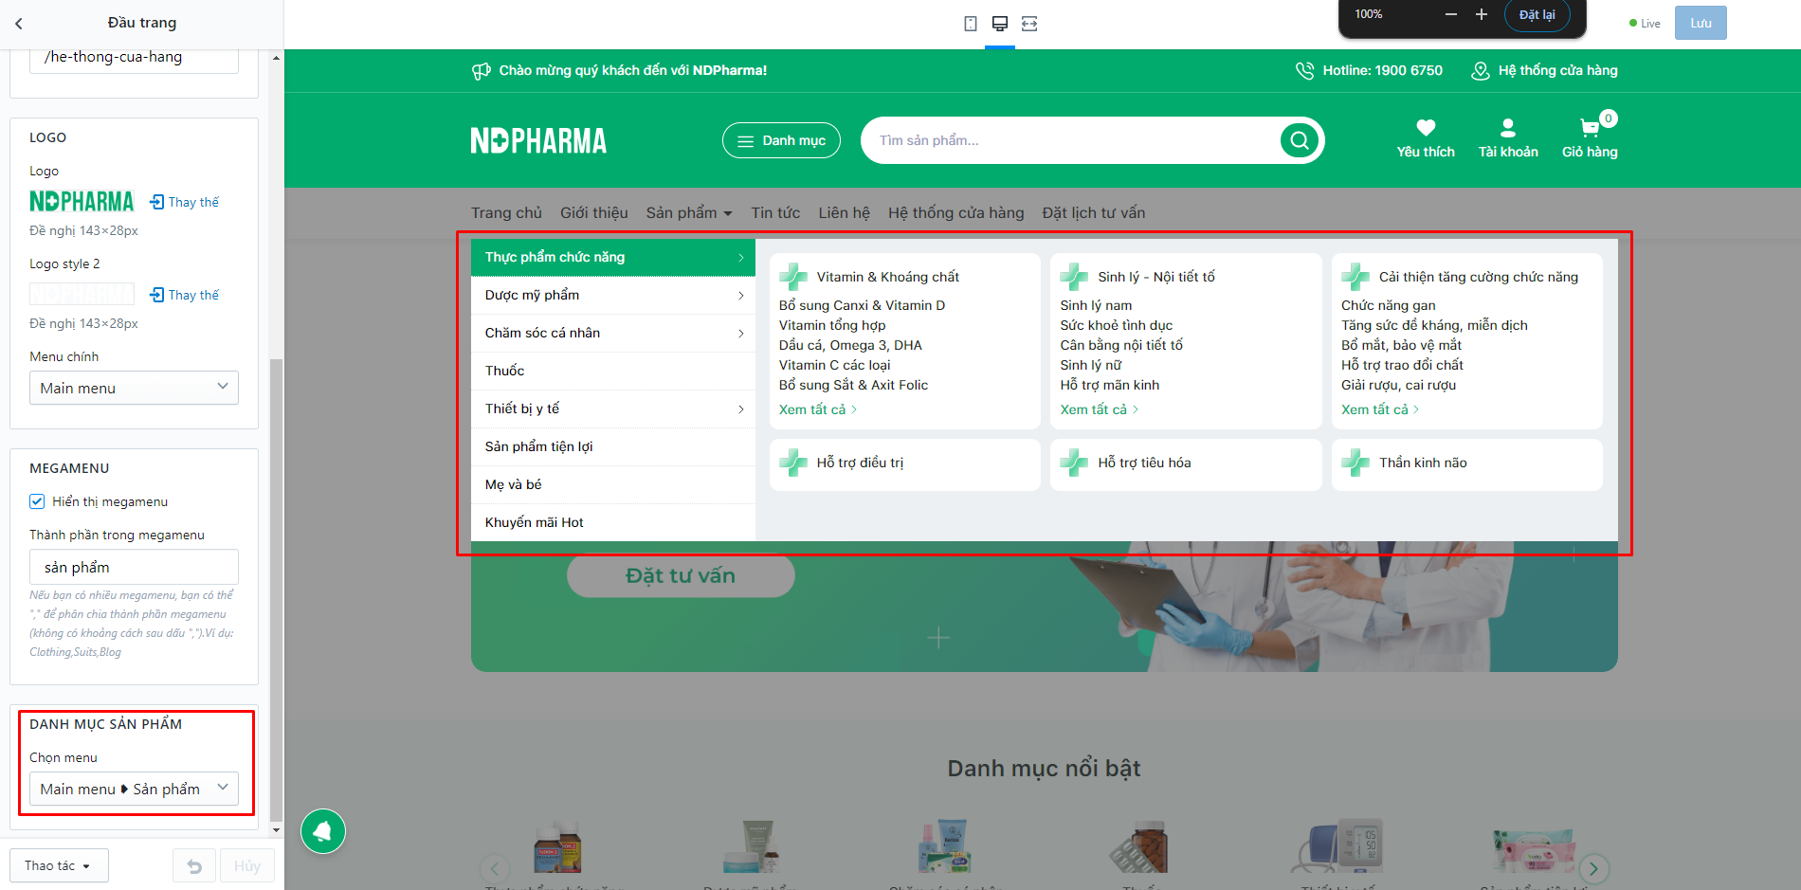Click NDPharma logo in site header
The image size is (1801, 890).
(x=538, y=141)
